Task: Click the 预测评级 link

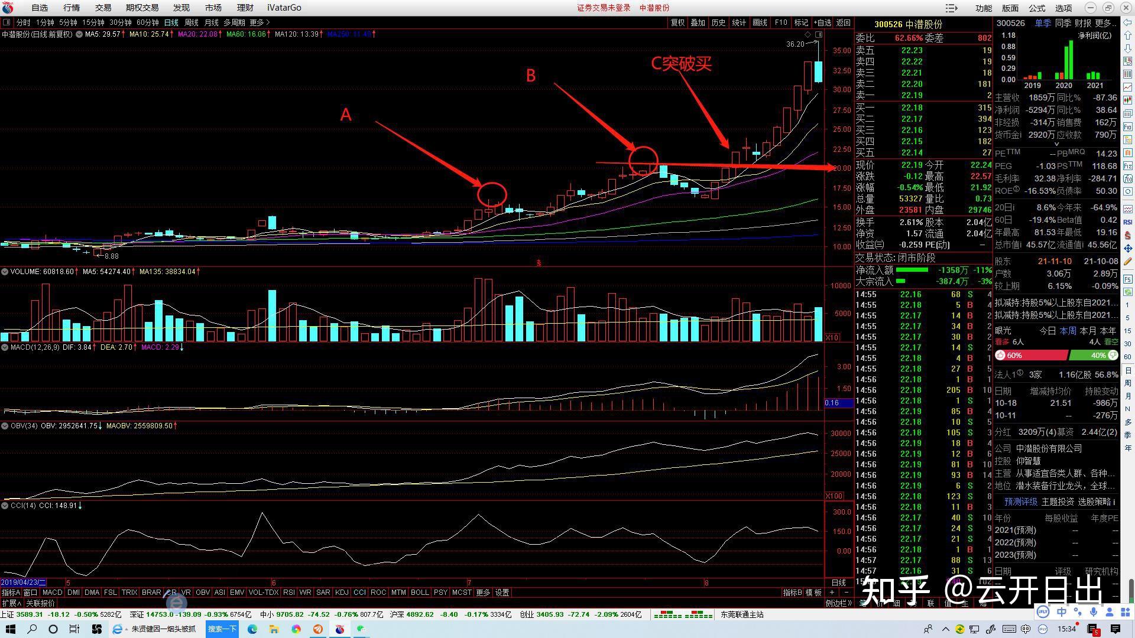Action: 1020,502
